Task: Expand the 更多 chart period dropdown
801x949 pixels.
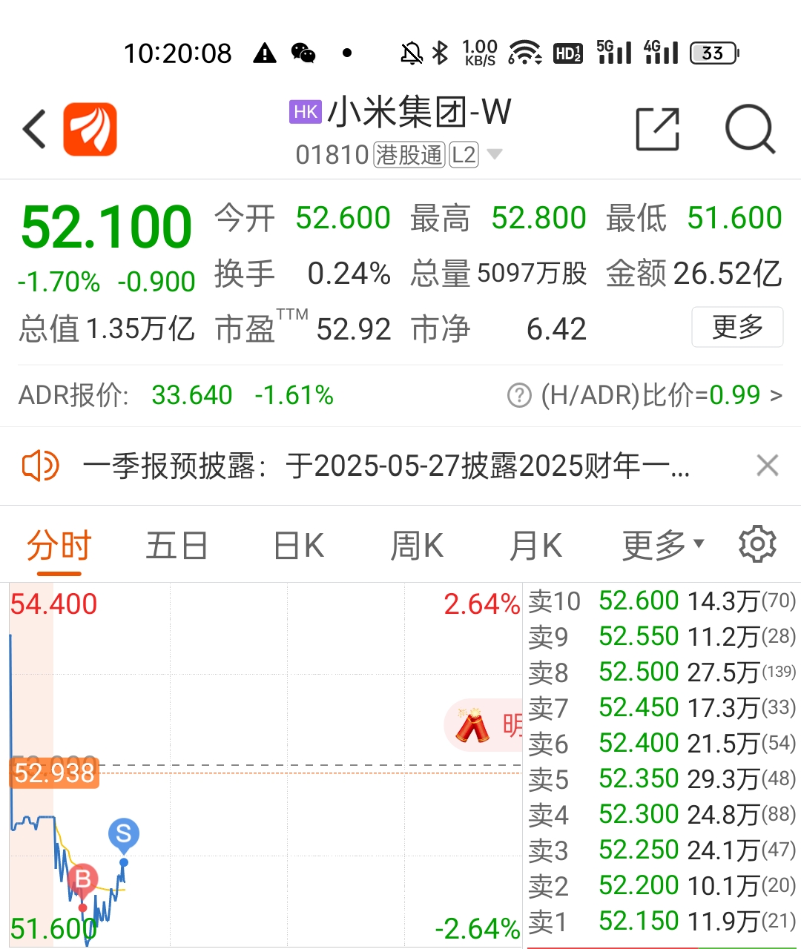Action: click(663, 546)
